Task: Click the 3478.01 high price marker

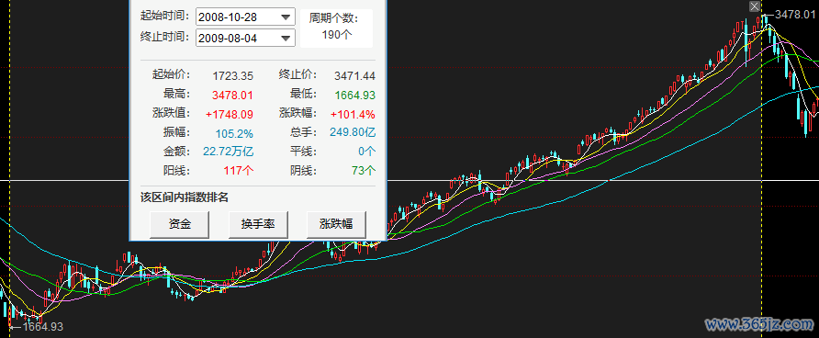Action: (794, 15)
